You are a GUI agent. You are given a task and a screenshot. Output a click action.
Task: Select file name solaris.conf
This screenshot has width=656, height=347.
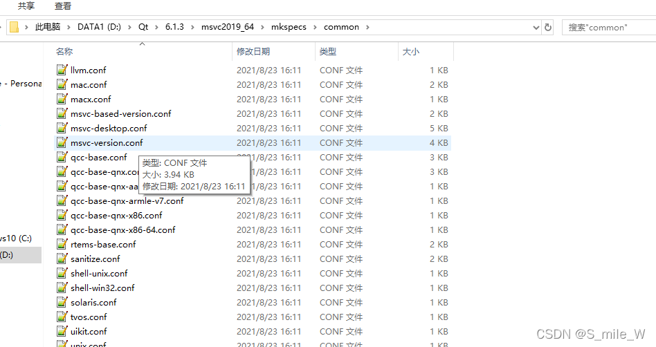[93, 302]
